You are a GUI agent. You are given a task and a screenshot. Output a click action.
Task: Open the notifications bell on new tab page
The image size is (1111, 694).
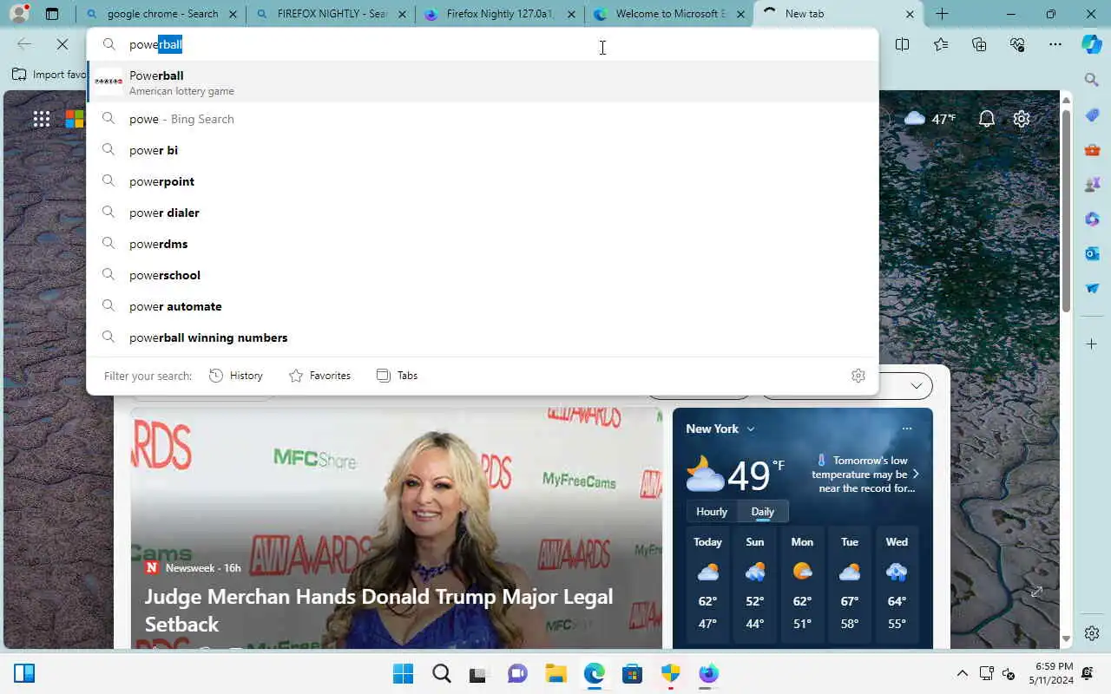pos(986,119)
